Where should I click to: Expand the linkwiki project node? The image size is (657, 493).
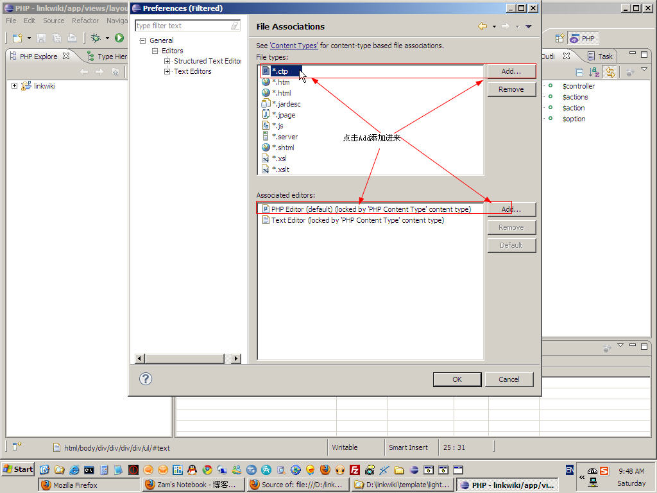tap(14, 86)
